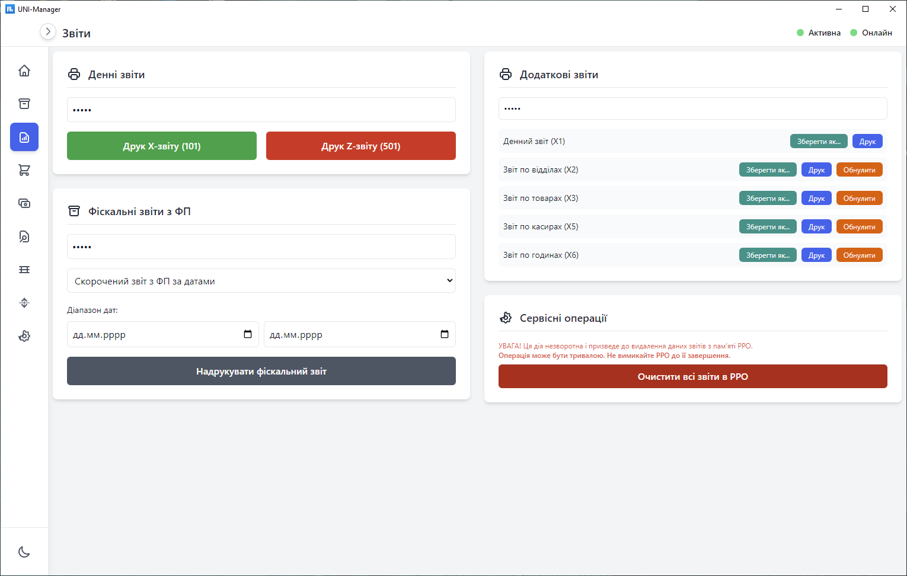Open the archive box sidebar icon
The image size is (907, 576).
(24, 104)
